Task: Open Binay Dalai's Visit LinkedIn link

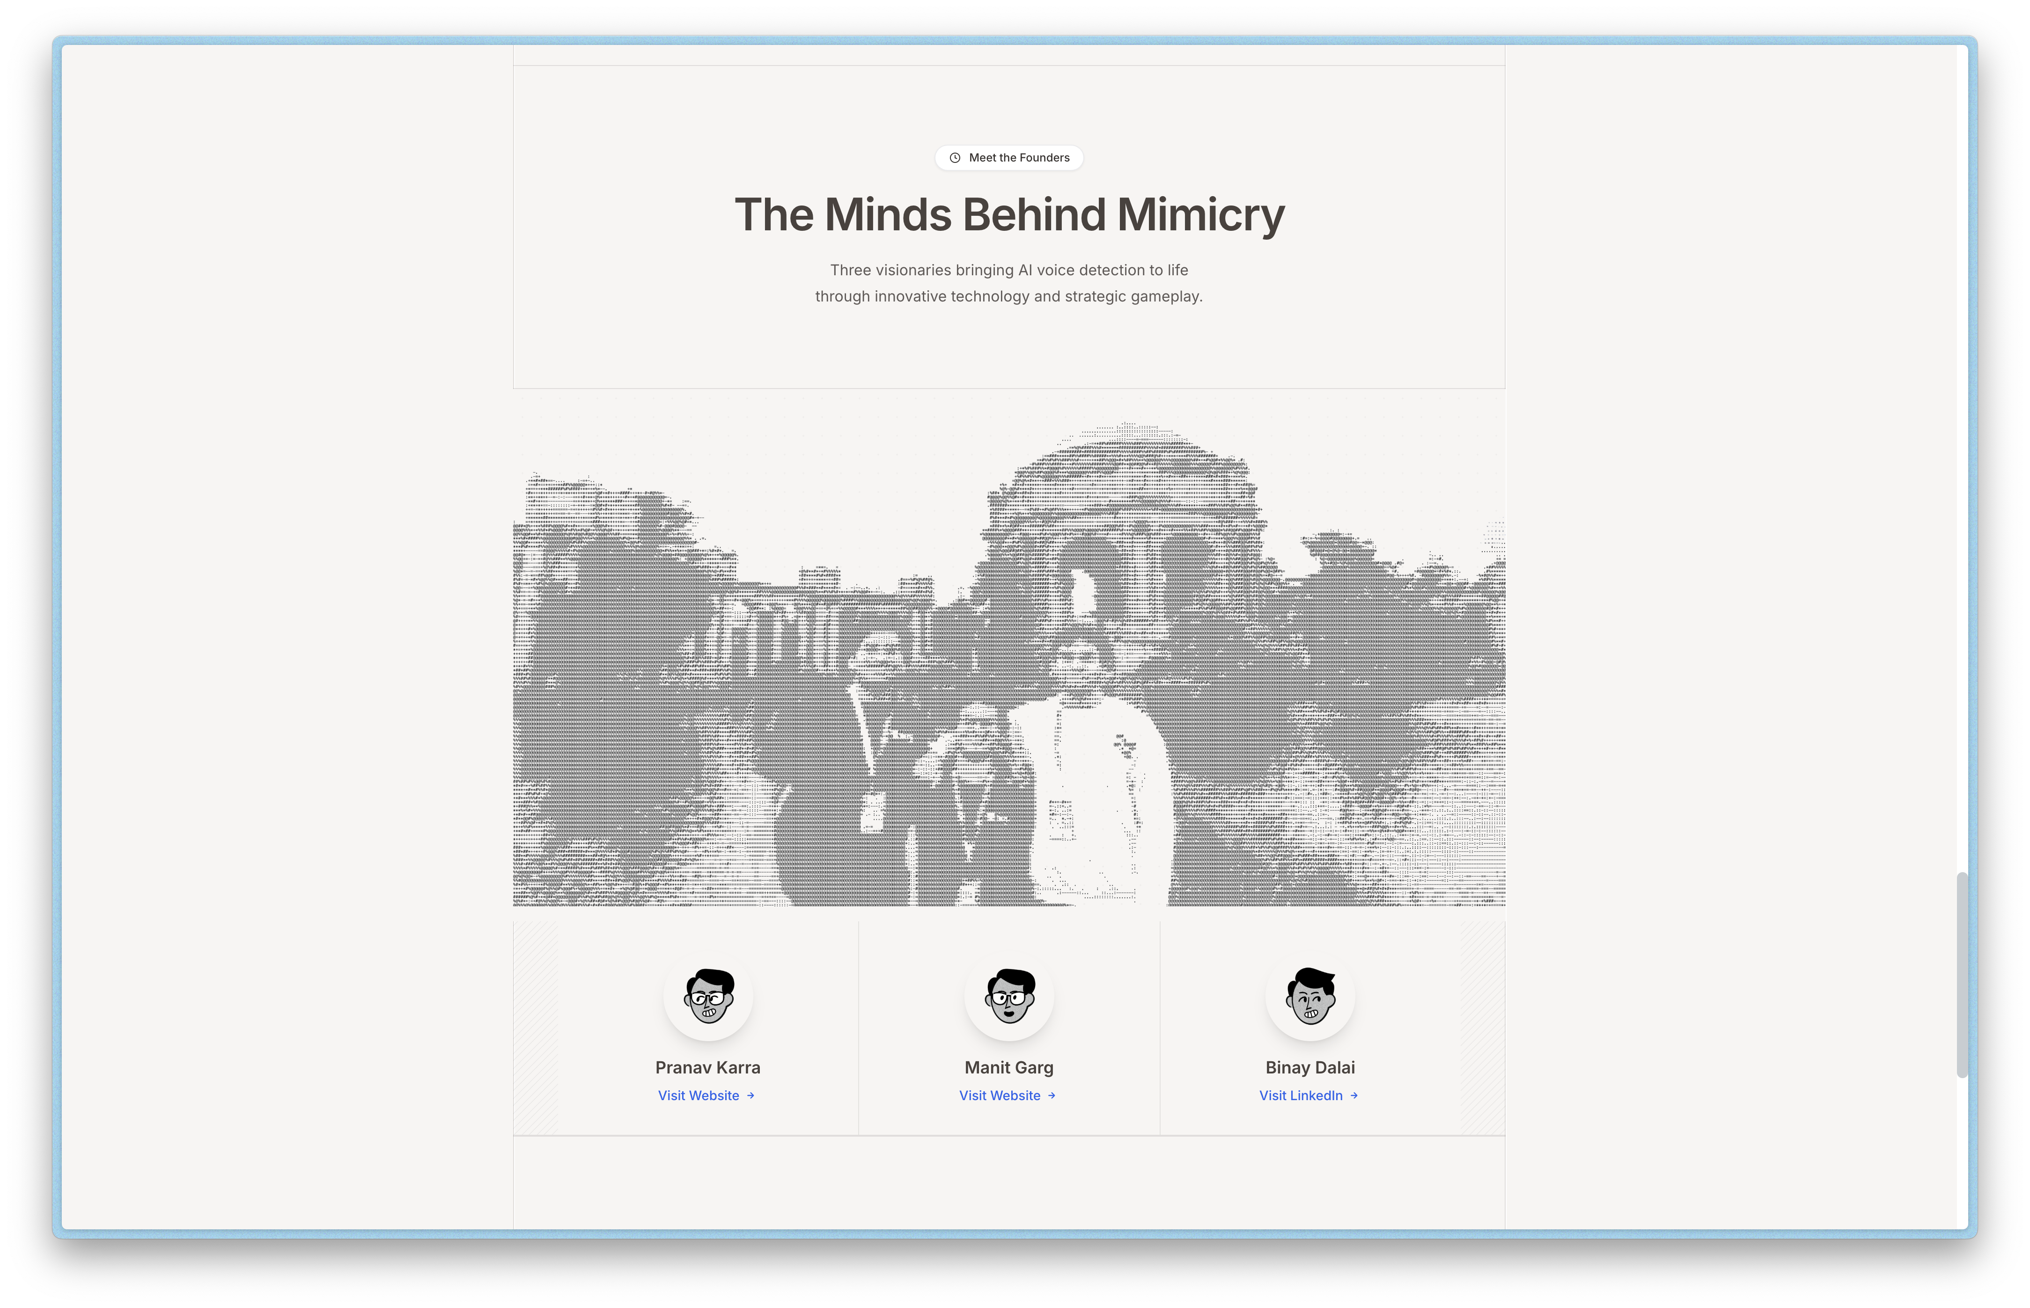Action: click(x=1301, y=1095)
